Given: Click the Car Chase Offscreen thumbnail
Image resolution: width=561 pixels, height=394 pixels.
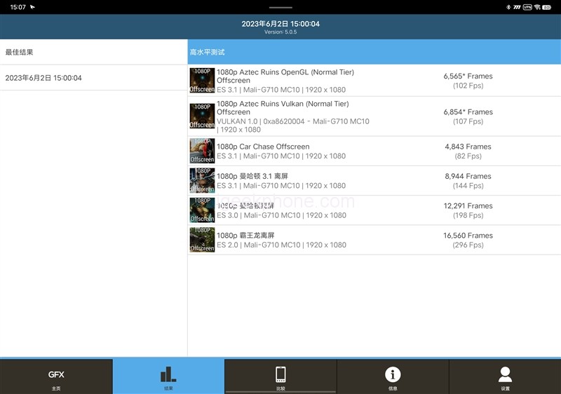Looking at the screenshot, I should [202, 151].
